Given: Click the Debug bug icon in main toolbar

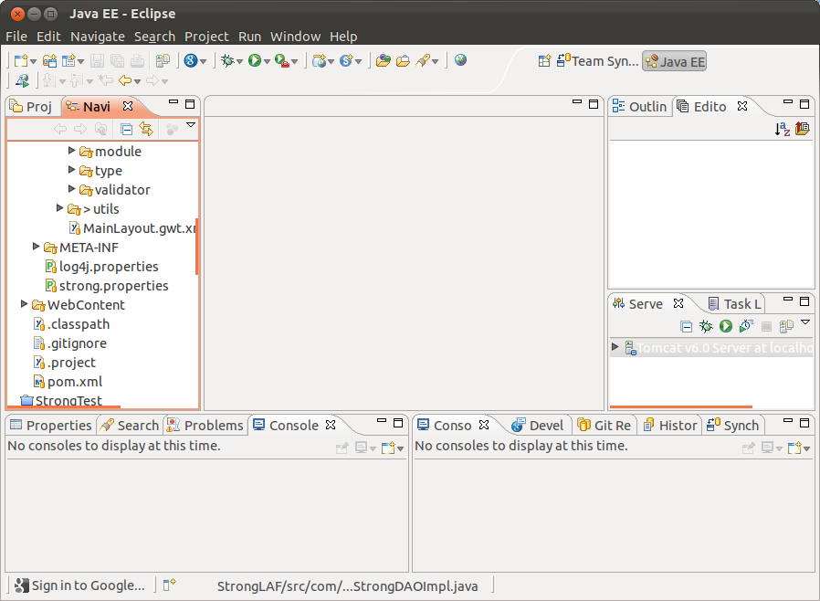Looking at the screenshot, I should coord(227,60).
